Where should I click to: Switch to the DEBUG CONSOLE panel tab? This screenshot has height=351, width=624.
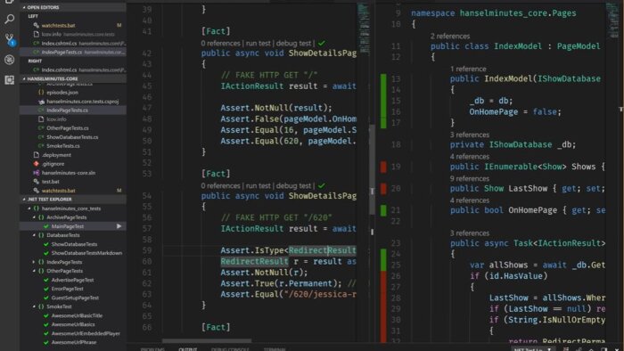[x=230, y=349]
